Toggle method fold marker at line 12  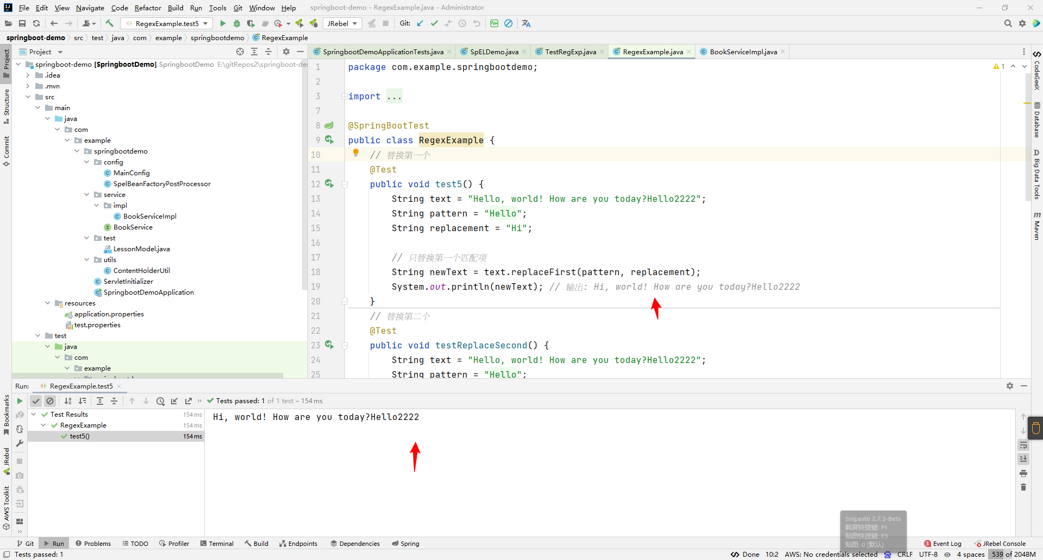coord(344,184)
